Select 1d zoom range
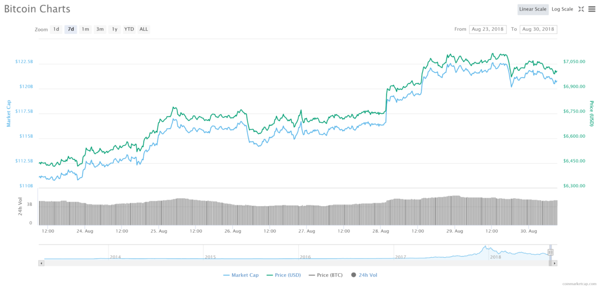The image size is (607, 287). (56, 29)
